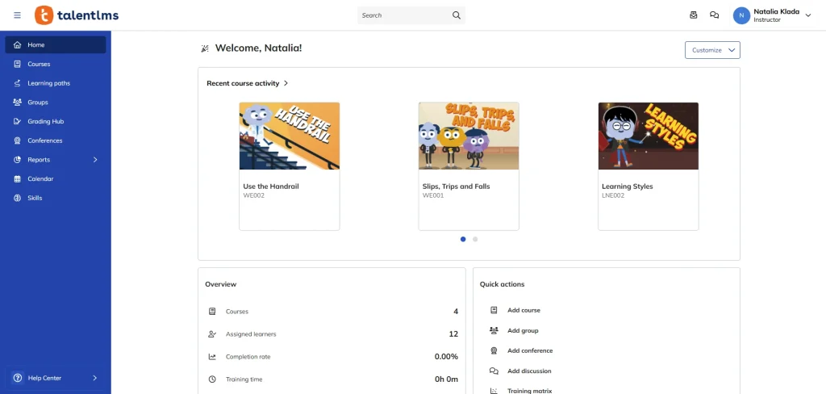
Task: Click the Natalia Klada profile avatar
Action: [741, 15]
